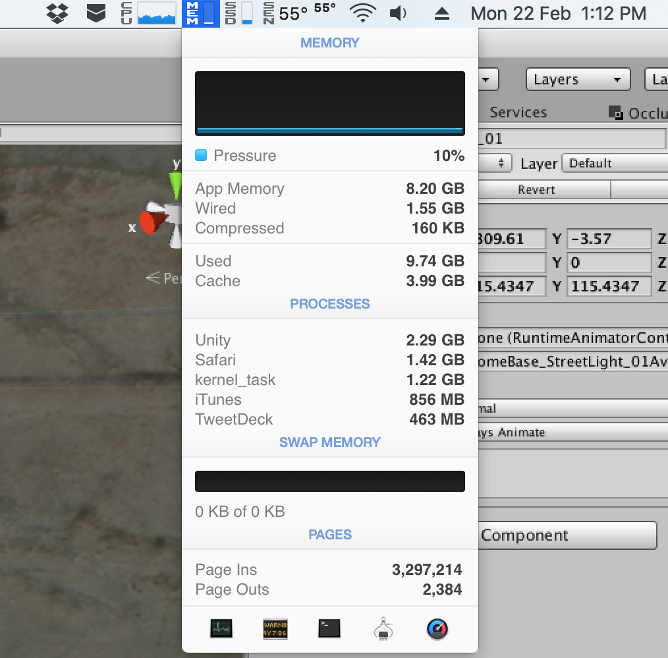Launch Terminal from iStat footer
Image resolution: width=668 pixels, height=658 pixels.
pos(329,628)
